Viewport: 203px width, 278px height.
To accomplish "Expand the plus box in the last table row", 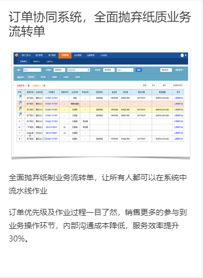I will 44,139.
